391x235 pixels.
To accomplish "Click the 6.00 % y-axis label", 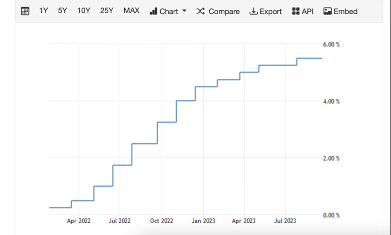I will click(331, 44).
